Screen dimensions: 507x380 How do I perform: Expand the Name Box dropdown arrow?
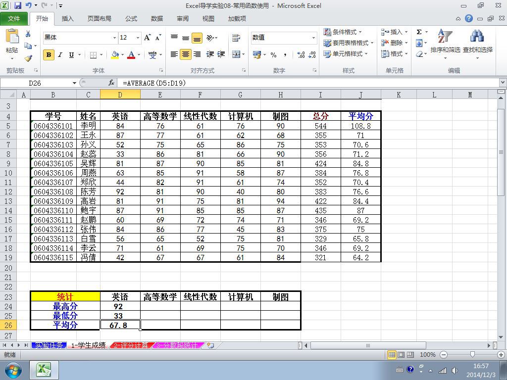[74, 83]
